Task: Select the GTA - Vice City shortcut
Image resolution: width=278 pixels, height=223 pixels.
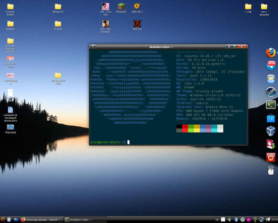Action: click(105, 7)
